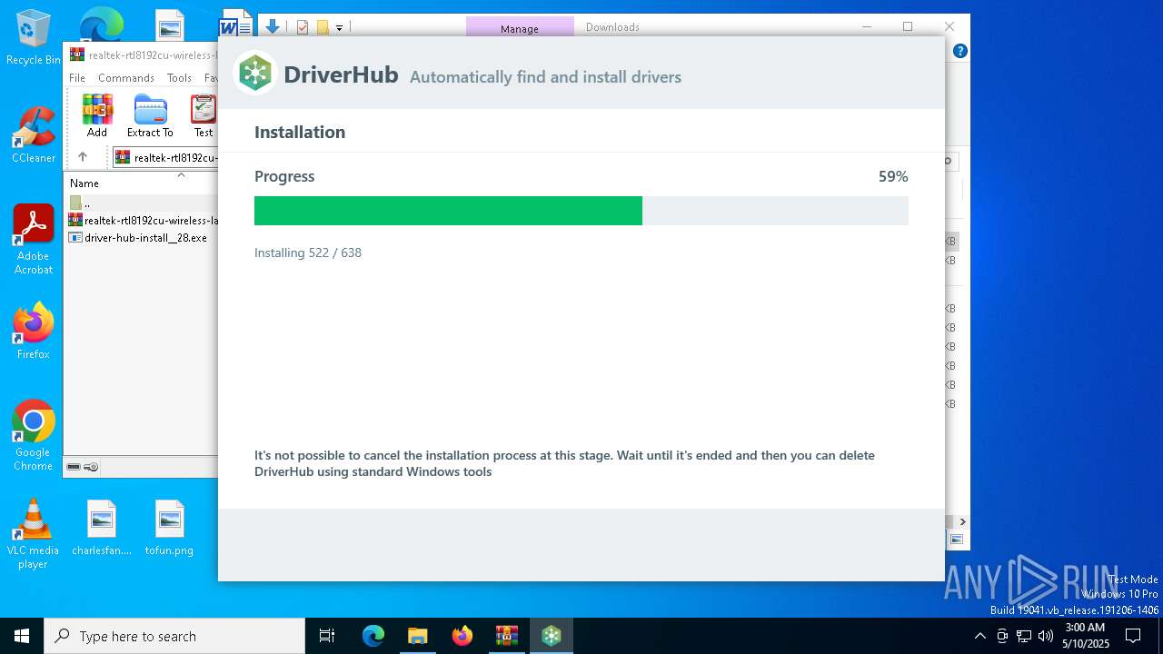
Task: Open the notification center icon
Action: pos(1133,636)
